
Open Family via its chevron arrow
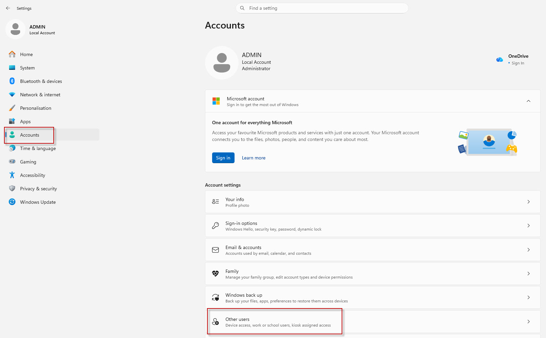pyautogui.click(x=529, y=274)
